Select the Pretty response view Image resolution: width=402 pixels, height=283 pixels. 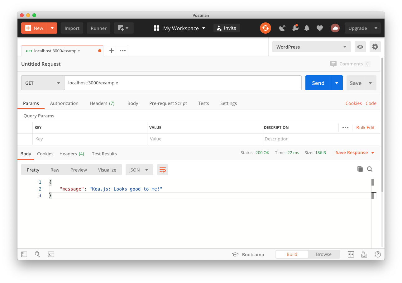point(33,170)
